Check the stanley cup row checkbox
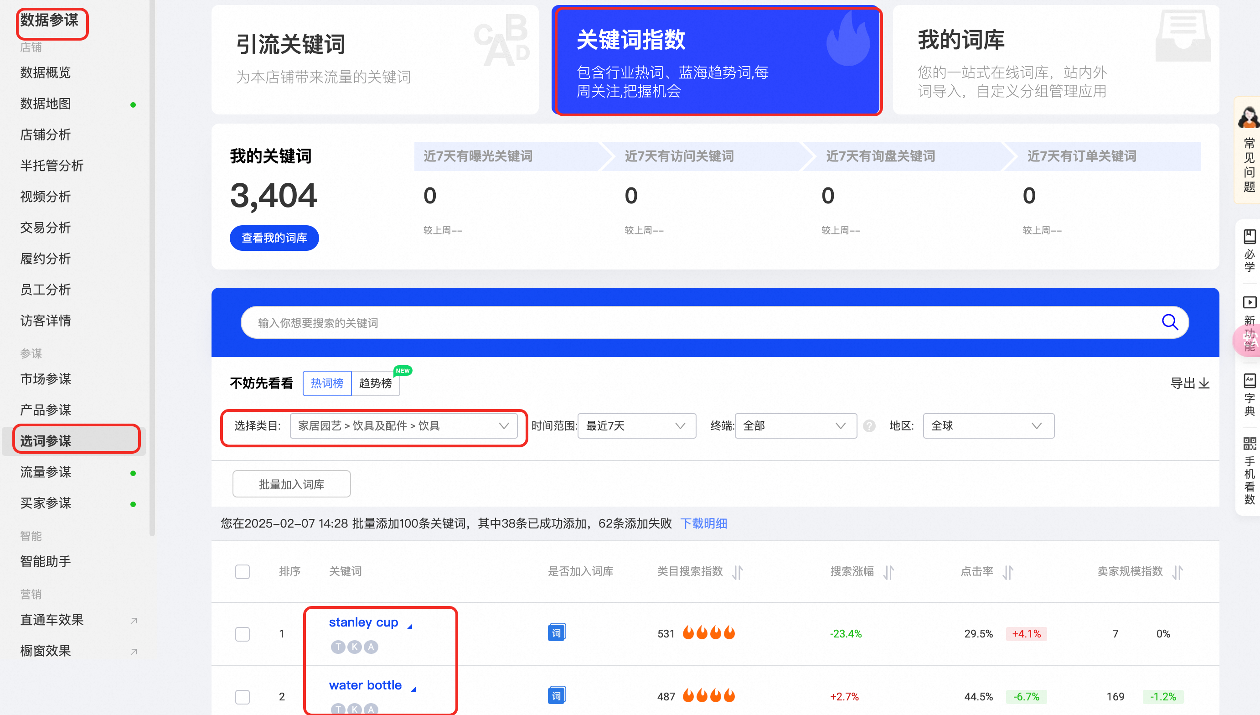Image resolution: width=1260 pixels, height=715 pixels. 243,633
